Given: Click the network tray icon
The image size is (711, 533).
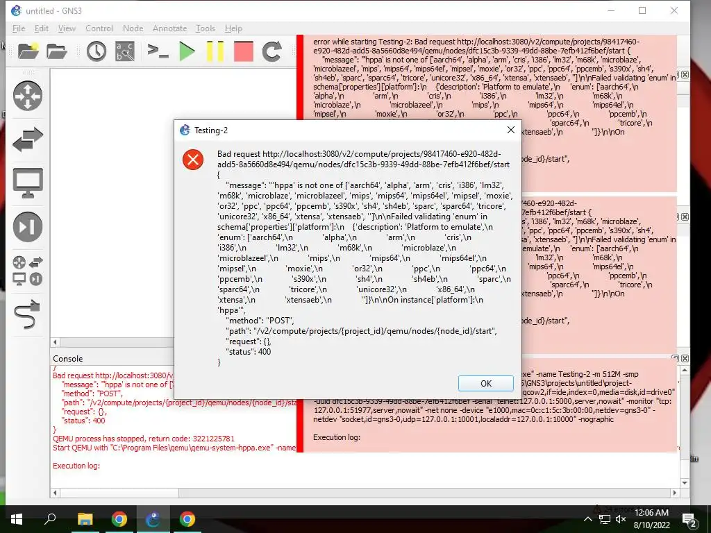Looking at the screenshot, I should pos(605,519).
